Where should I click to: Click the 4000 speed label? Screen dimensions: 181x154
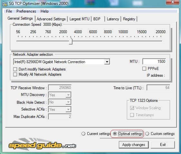78,32
